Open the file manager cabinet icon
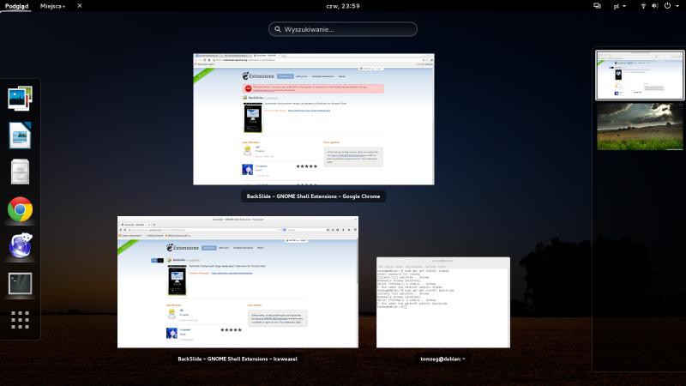Screen dimensions: 686x386 (x=20, y=172)
